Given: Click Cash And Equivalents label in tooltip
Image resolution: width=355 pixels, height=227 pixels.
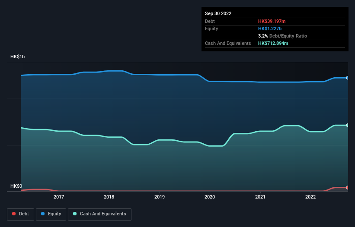Looking at the screenshot, I should pyautogui.click(x=228, y=43).
